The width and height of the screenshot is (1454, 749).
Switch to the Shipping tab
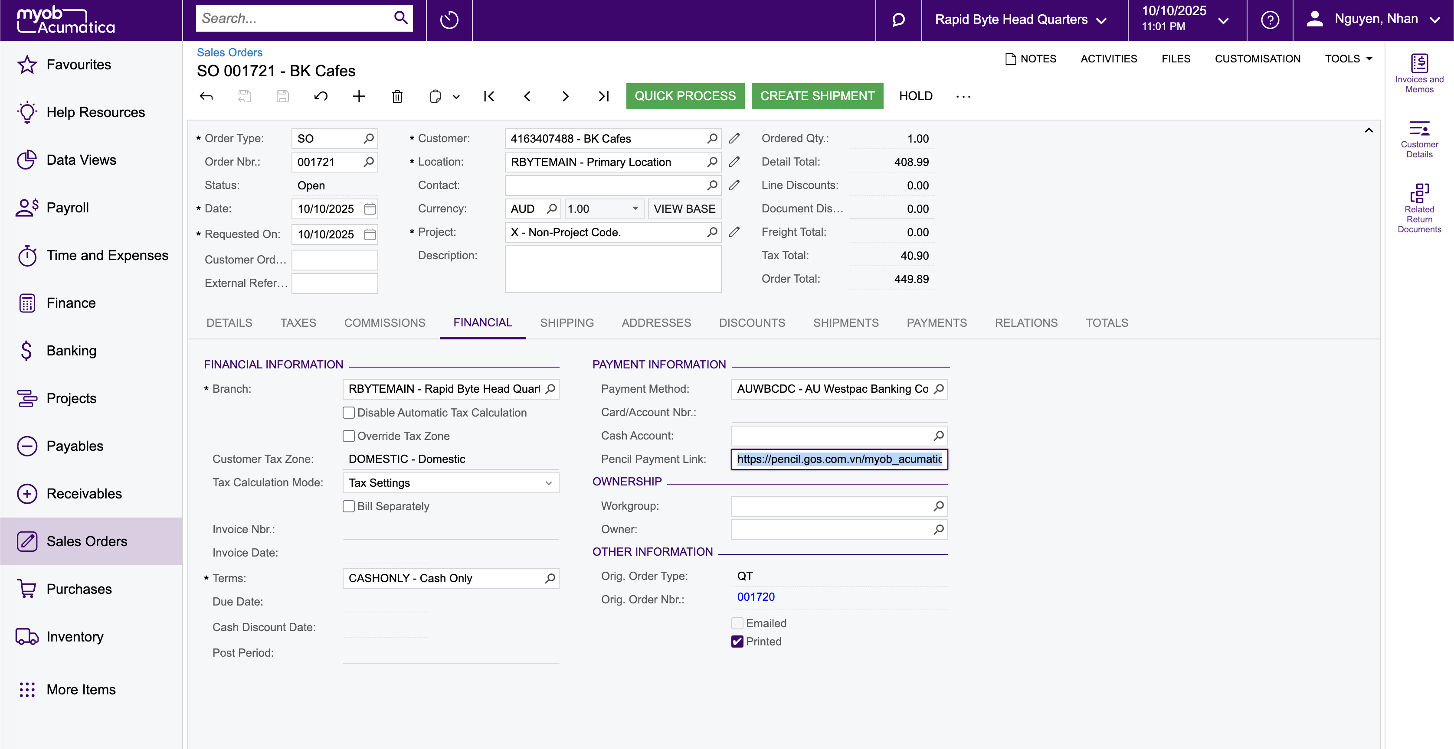tap(567, 322)
